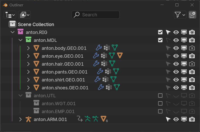Screen dimensions: 200x132
Task: Select Scene Collection row
Action: pyautogui.click(x=100, y=24)
